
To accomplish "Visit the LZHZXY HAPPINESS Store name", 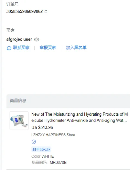I will click(53, 135).
